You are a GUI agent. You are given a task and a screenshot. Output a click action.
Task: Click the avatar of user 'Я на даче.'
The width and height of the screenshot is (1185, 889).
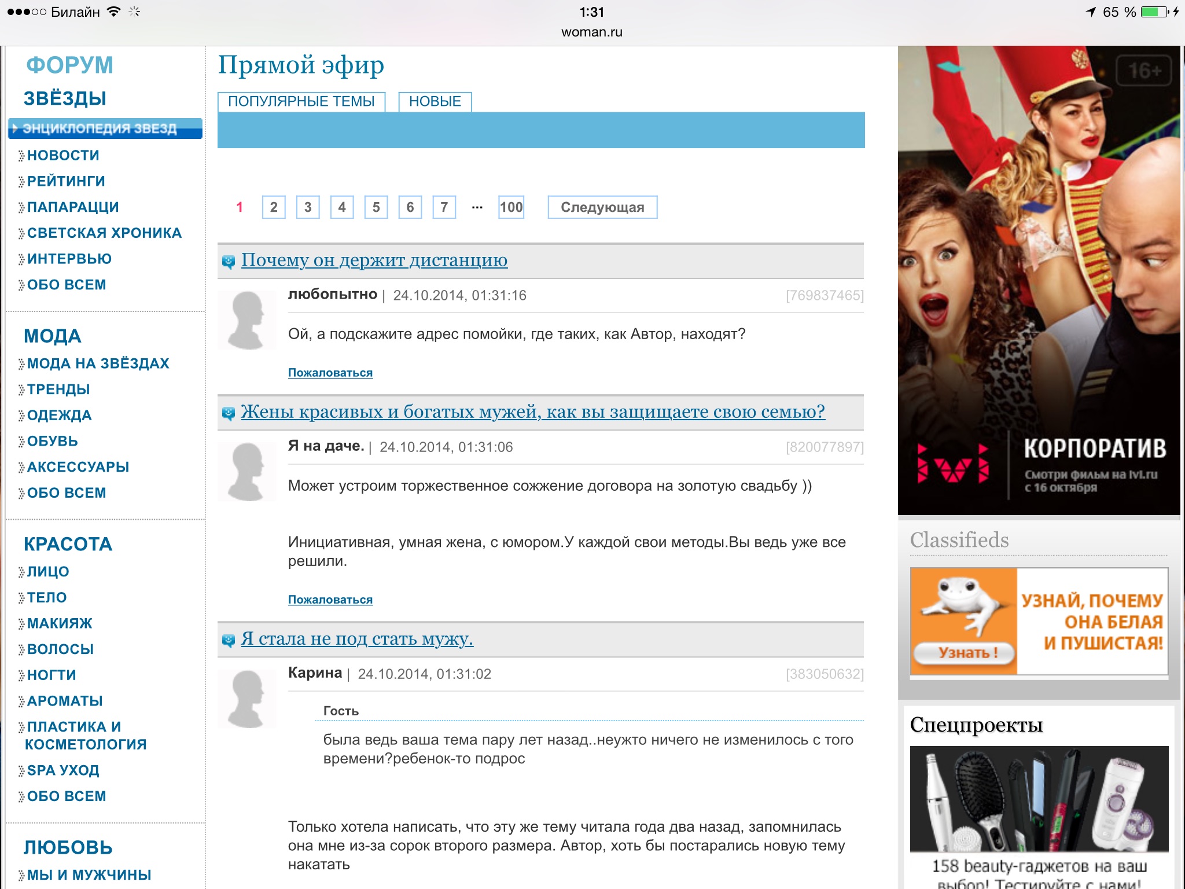coord(247,472)
